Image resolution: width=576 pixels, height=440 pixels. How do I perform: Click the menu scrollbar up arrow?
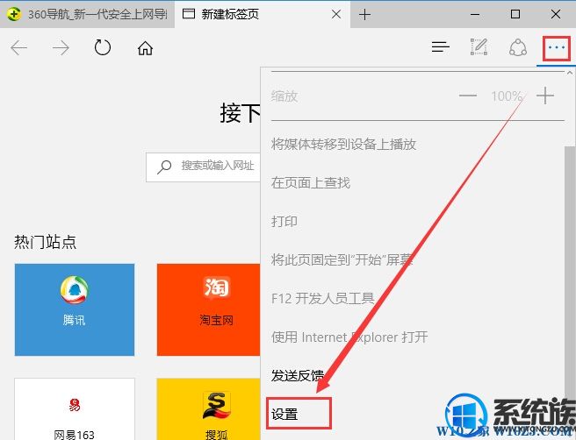tap(570, 73)
